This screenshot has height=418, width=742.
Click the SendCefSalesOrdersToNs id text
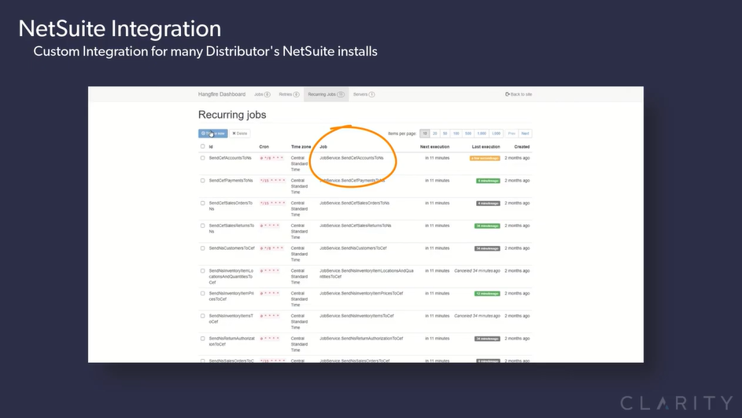point(231,206)
